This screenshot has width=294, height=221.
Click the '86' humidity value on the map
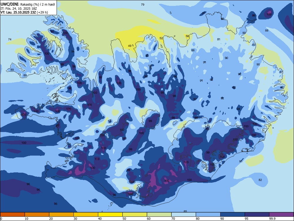193,50
